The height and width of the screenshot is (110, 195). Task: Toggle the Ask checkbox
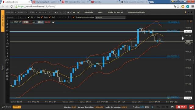click(35, 17)
